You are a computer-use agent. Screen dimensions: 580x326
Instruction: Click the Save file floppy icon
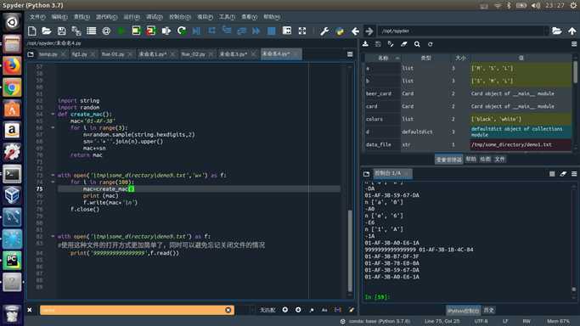(x=61, y=31)
